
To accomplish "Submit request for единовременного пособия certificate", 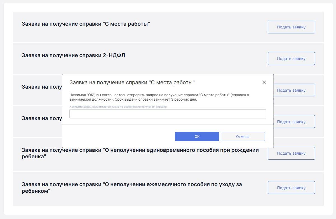I will (x=291, y=153).
